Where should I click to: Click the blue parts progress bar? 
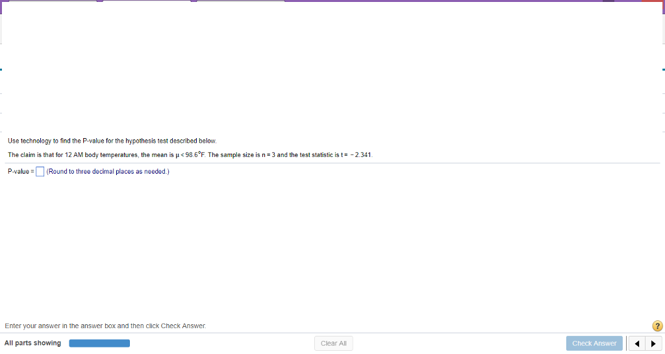point(99,343)
